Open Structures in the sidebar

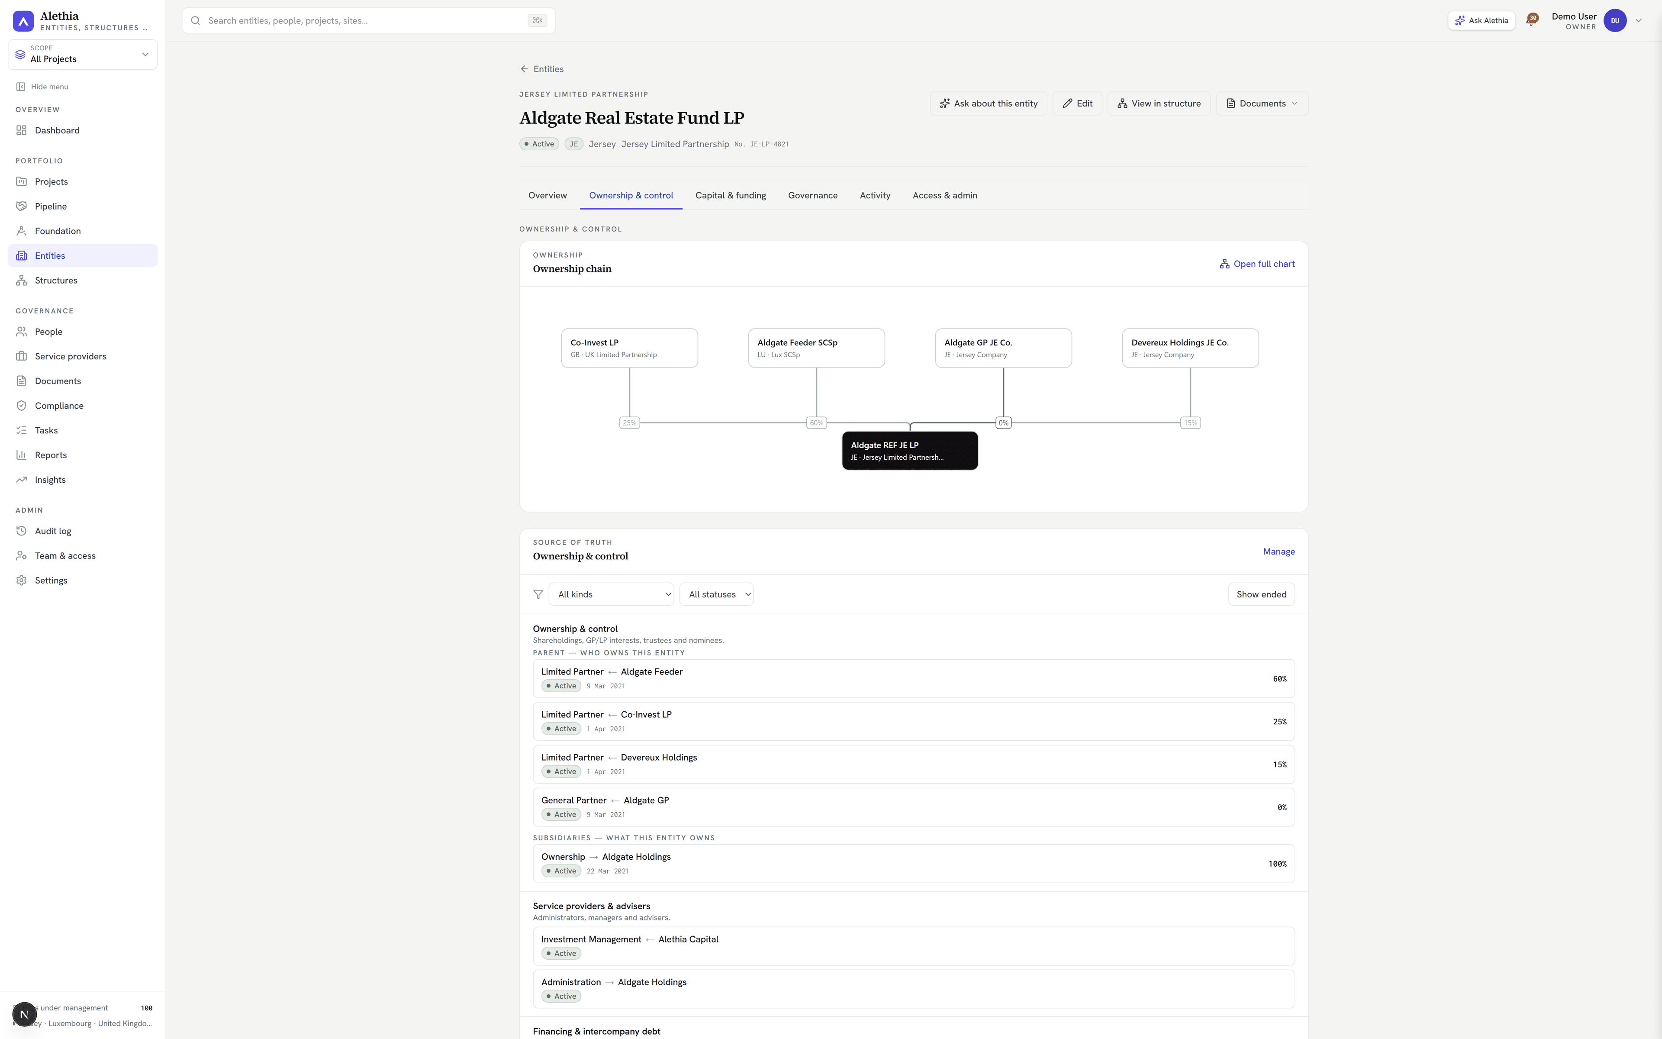tap(82, 281)
